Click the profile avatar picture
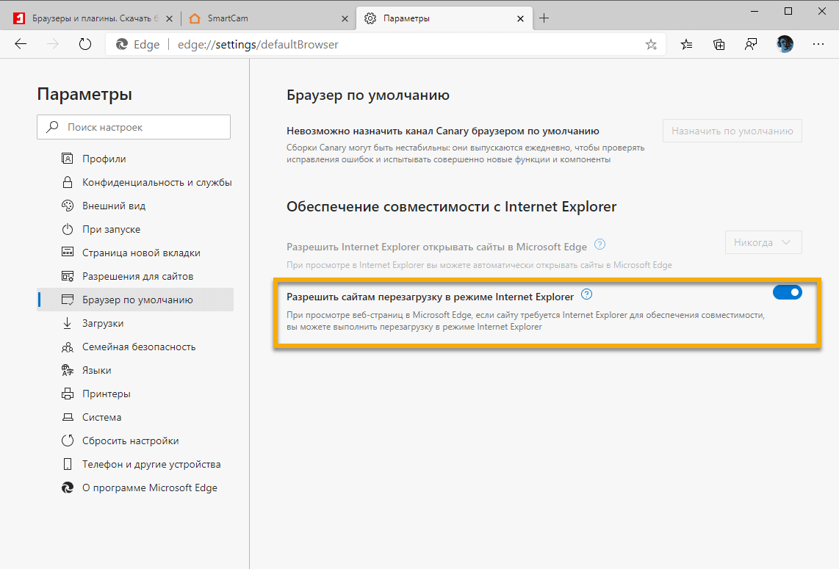The image size is (839, 569). pyautogui.click(x=785, y=44)
